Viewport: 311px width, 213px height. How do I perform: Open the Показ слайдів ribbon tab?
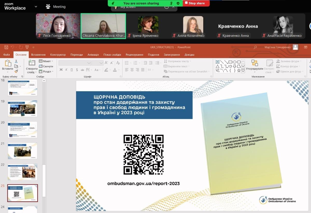click(x=112, y=55)
